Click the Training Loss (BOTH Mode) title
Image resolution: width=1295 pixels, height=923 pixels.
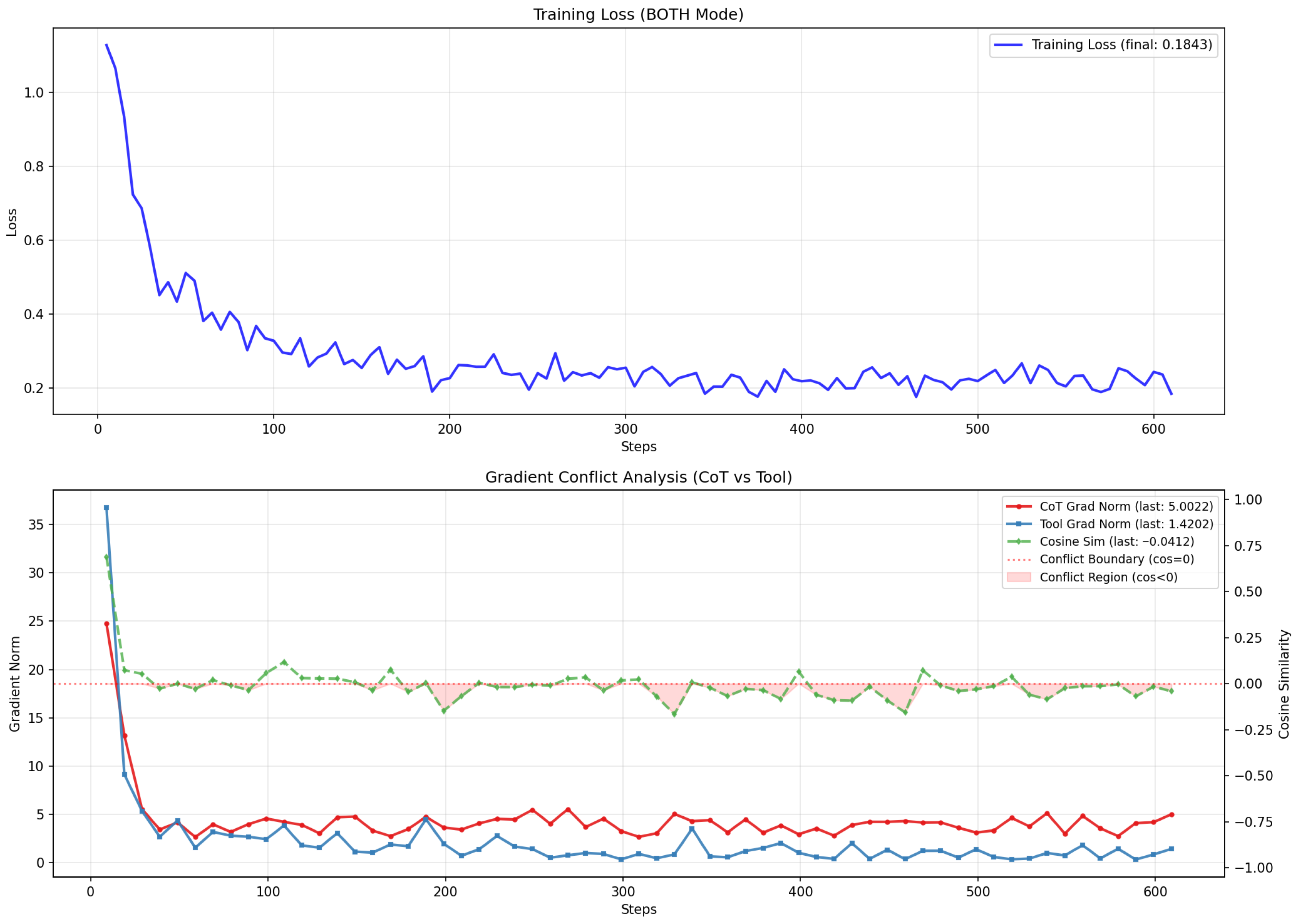[x=638, y=14]
